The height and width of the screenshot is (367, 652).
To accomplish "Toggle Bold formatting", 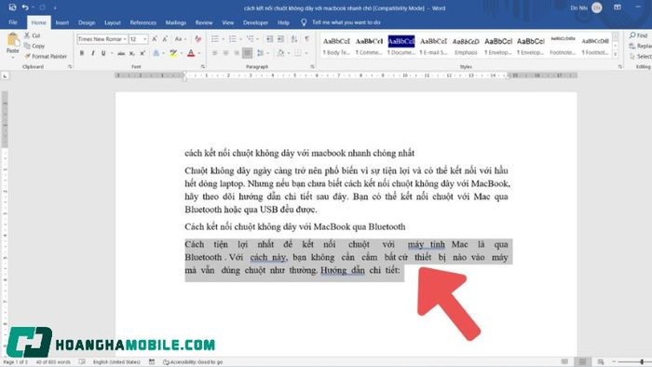I will click(x=82, y=53).
